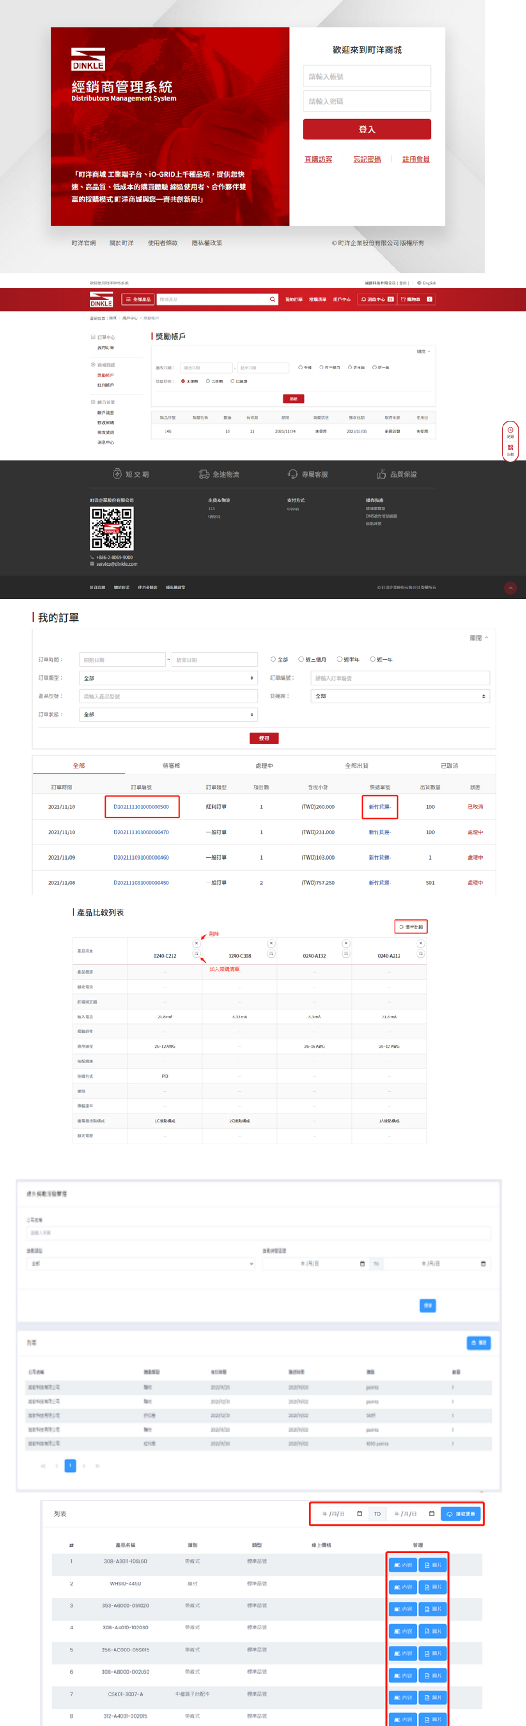Open type dropdown in blurred management form
Viewport: 526px width, 1726px height.
(141, 1264)
